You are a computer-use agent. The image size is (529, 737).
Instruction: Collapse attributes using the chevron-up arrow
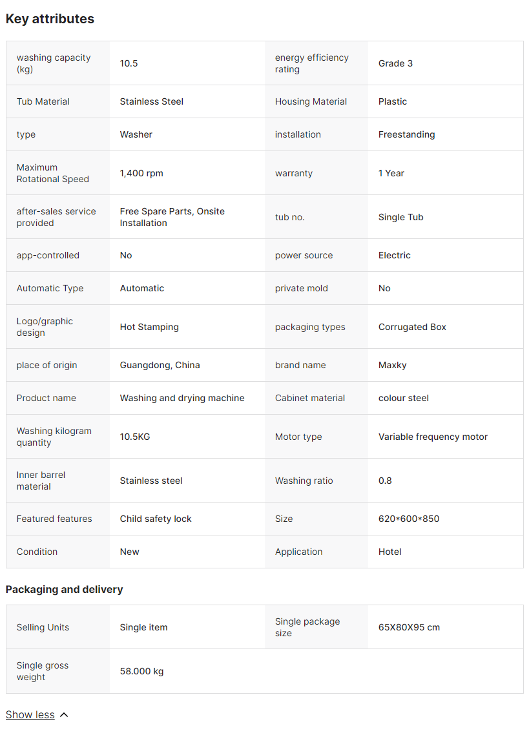(x=63, y=714)
